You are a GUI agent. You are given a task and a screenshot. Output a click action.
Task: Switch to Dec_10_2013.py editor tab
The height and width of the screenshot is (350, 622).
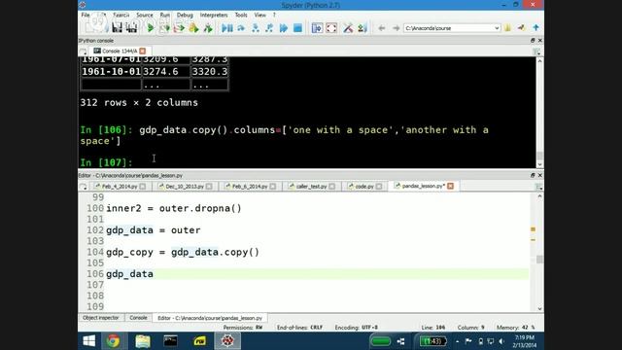[x=185, y=186]
